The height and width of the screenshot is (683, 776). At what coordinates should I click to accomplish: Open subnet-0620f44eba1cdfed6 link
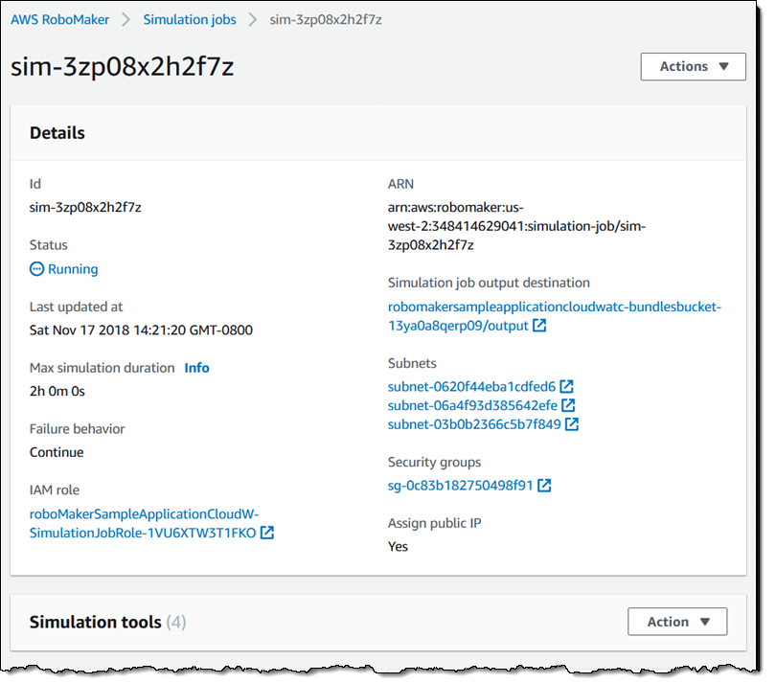(x=471, y=387)
